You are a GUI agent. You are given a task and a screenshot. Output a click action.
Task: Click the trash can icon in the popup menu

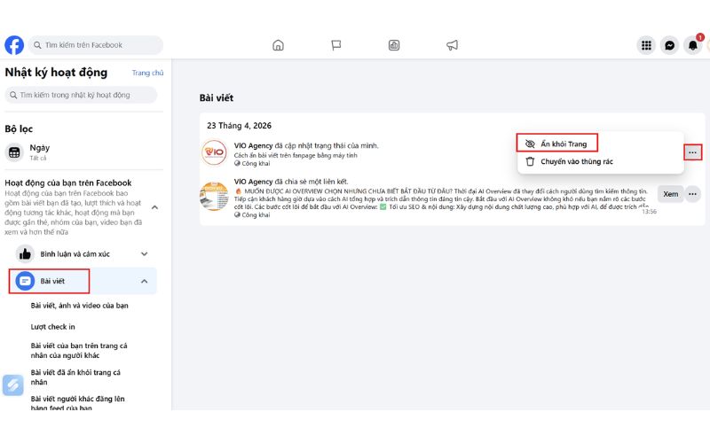[x=530, y=161]
